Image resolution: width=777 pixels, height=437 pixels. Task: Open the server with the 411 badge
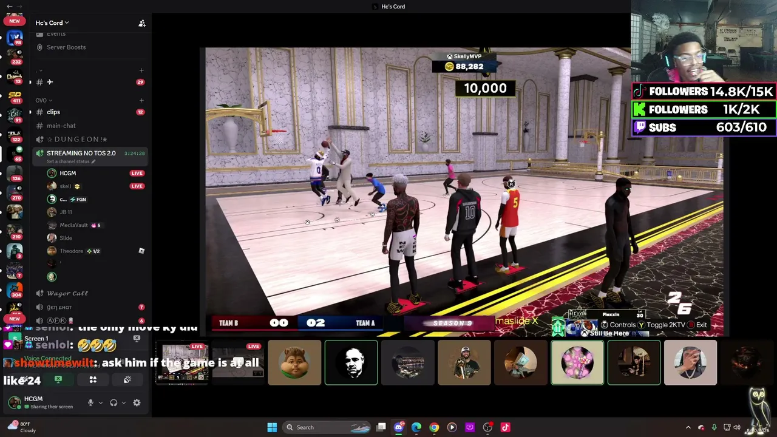pyautogui.click(x=15, y=97)
